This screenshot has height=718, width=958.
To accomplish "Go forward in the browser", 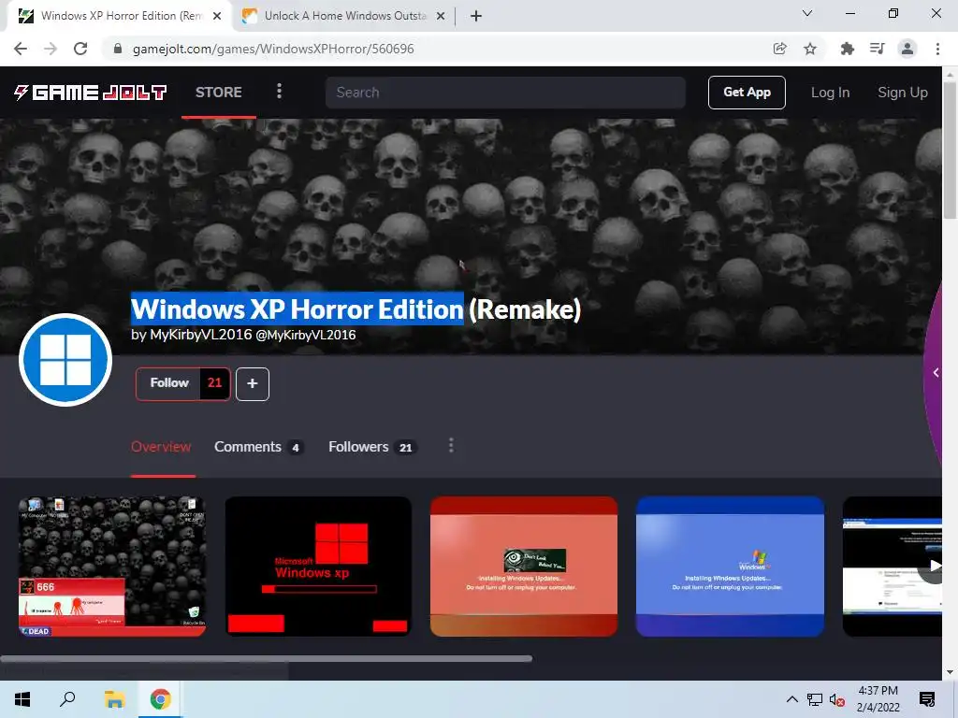I will coord(51,49).
